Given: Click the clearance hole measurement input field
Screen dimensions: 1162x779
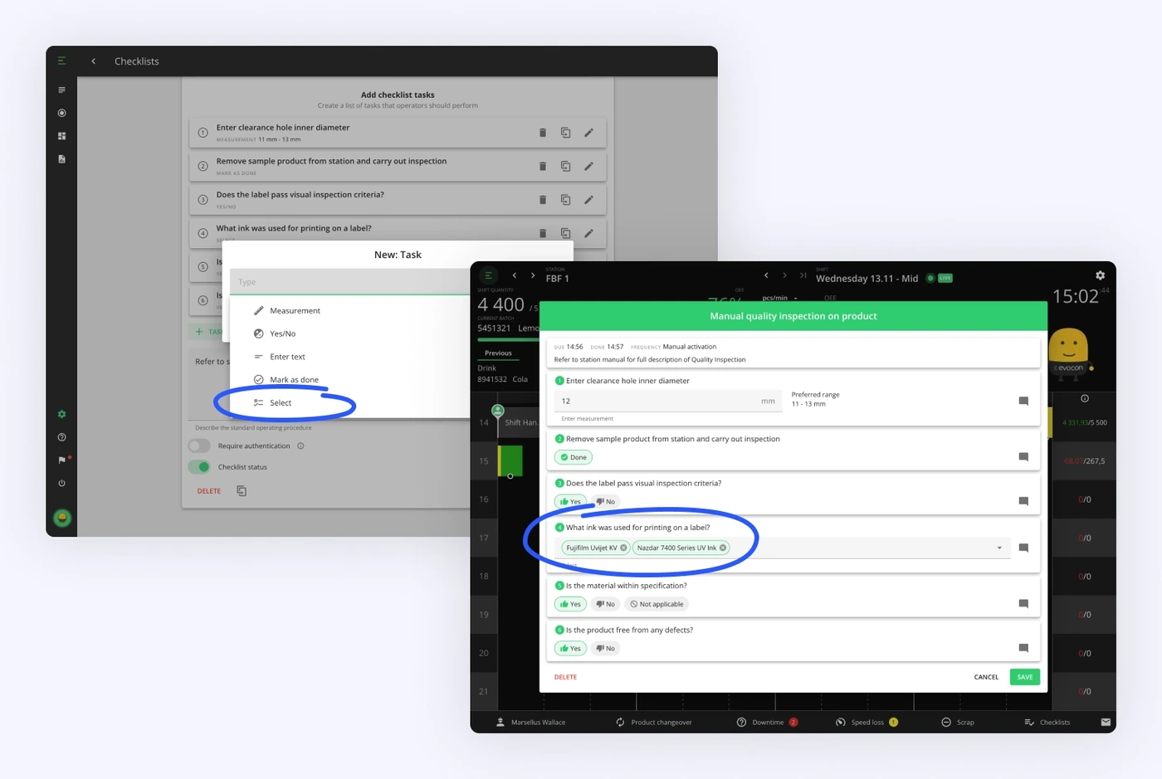Looking at the screenshot, I should 669,402.
